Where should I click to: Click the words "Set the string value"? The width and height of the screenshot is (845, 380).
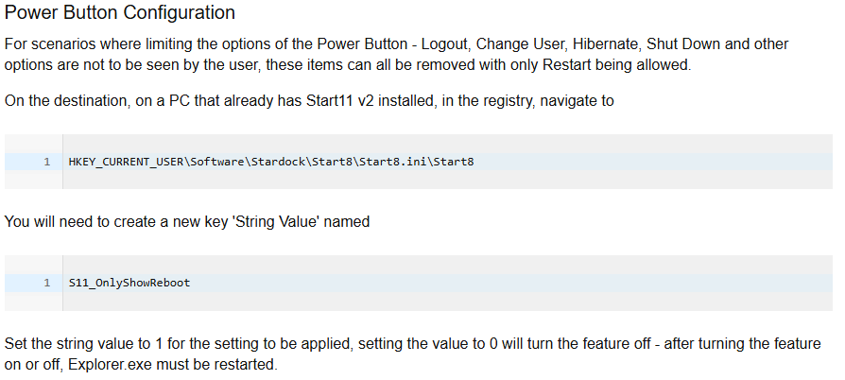tap(69, 343)
